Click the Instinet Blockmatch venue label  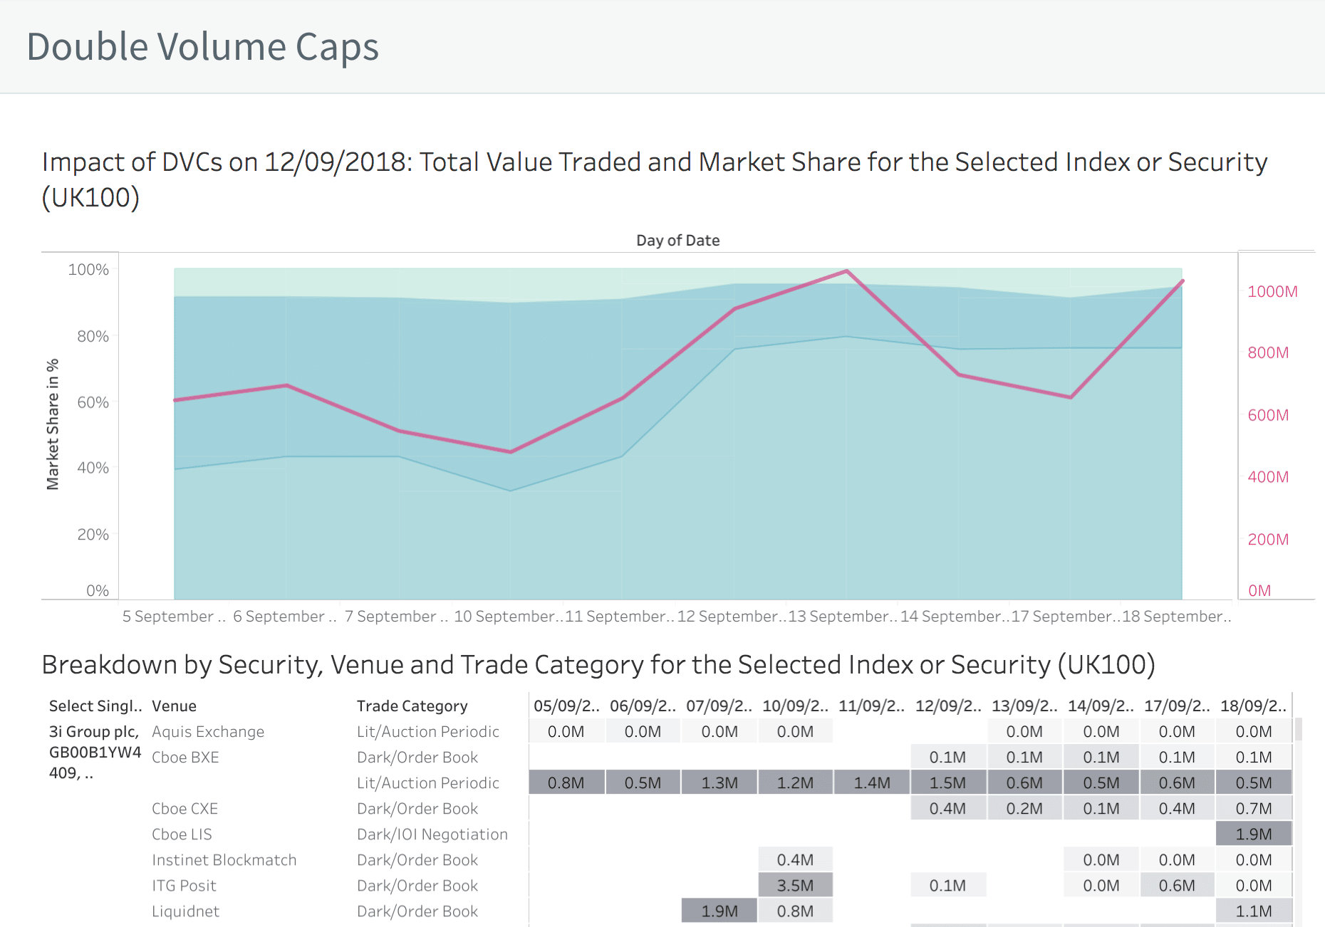(x=224, y=860)
